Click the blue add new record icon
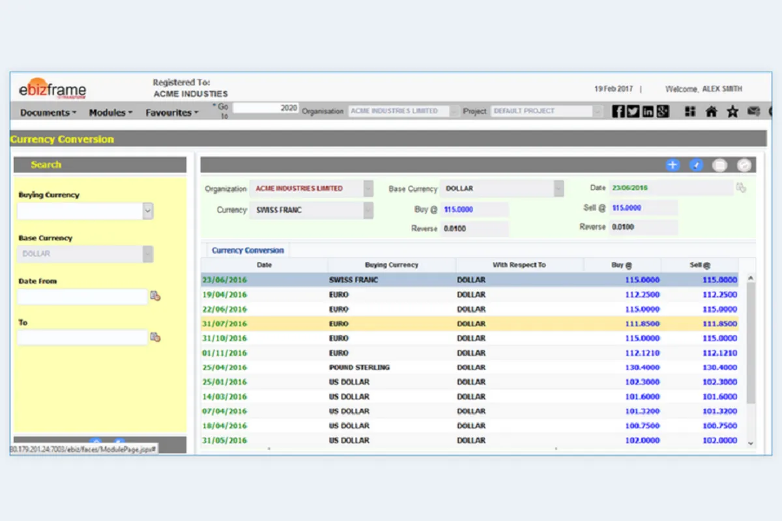782x521 pixels. pyautogui.click(x=673, y=165)
